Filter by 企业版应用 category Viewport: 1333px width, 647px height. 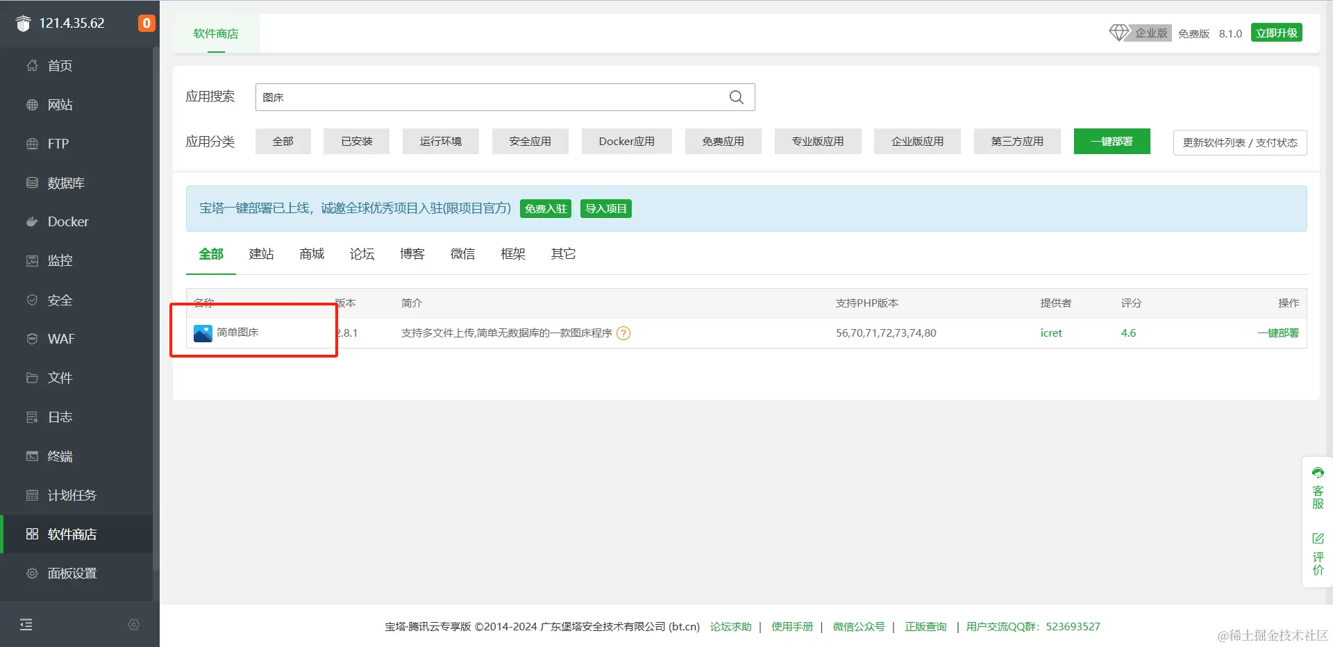pos(918,141)
